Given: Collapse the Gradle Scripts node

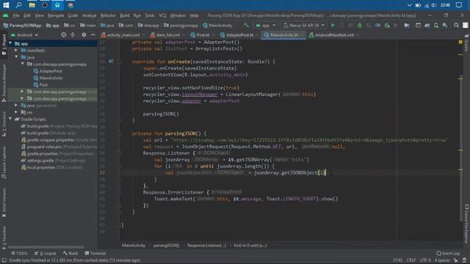Looking at the screenshot, I should tap(10, 119).
